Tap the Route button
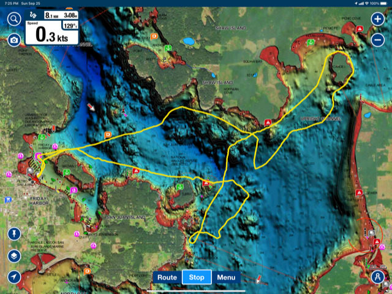The image size is (392, 294). (167, 277)
